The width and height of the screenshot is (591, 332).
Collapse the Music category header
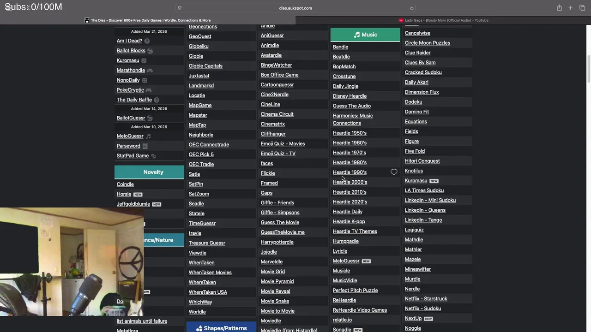(x=365, y=35)
